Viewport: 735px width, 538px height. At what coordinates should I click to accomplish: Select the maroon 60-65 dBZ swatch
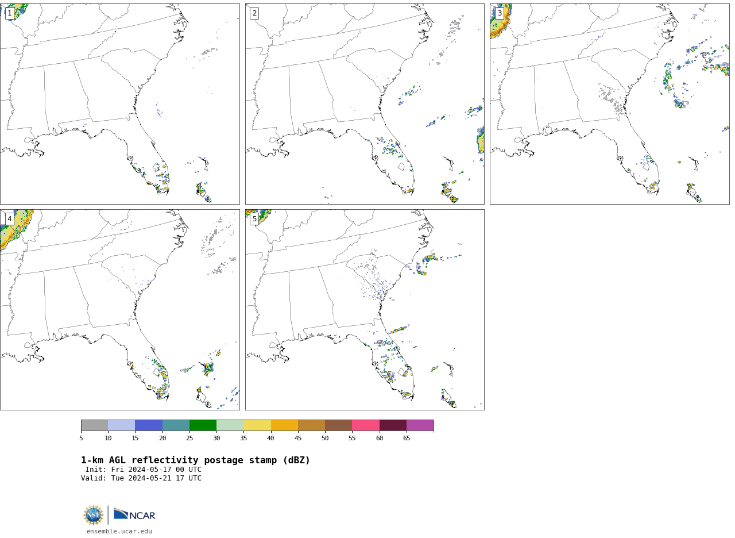point(393,425)
